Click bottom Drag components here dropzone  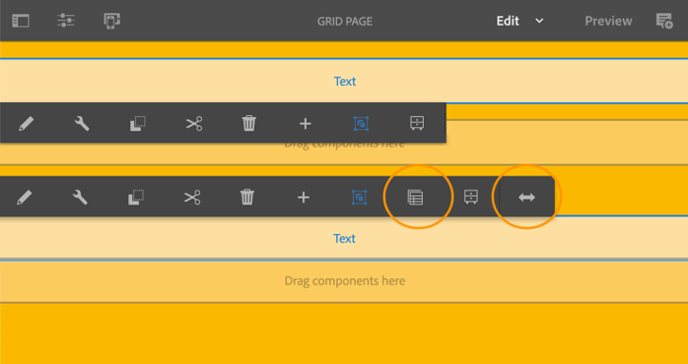[x=344, y=280]
